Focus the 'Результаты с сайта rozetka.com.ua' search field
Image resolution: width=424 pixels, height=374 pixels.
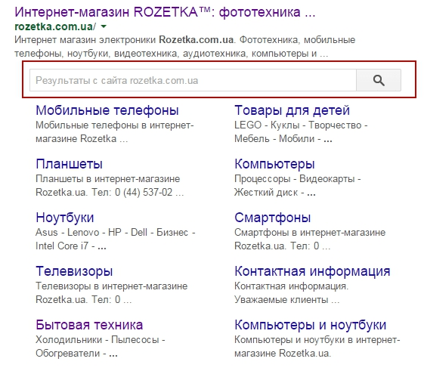pos(193,80)
